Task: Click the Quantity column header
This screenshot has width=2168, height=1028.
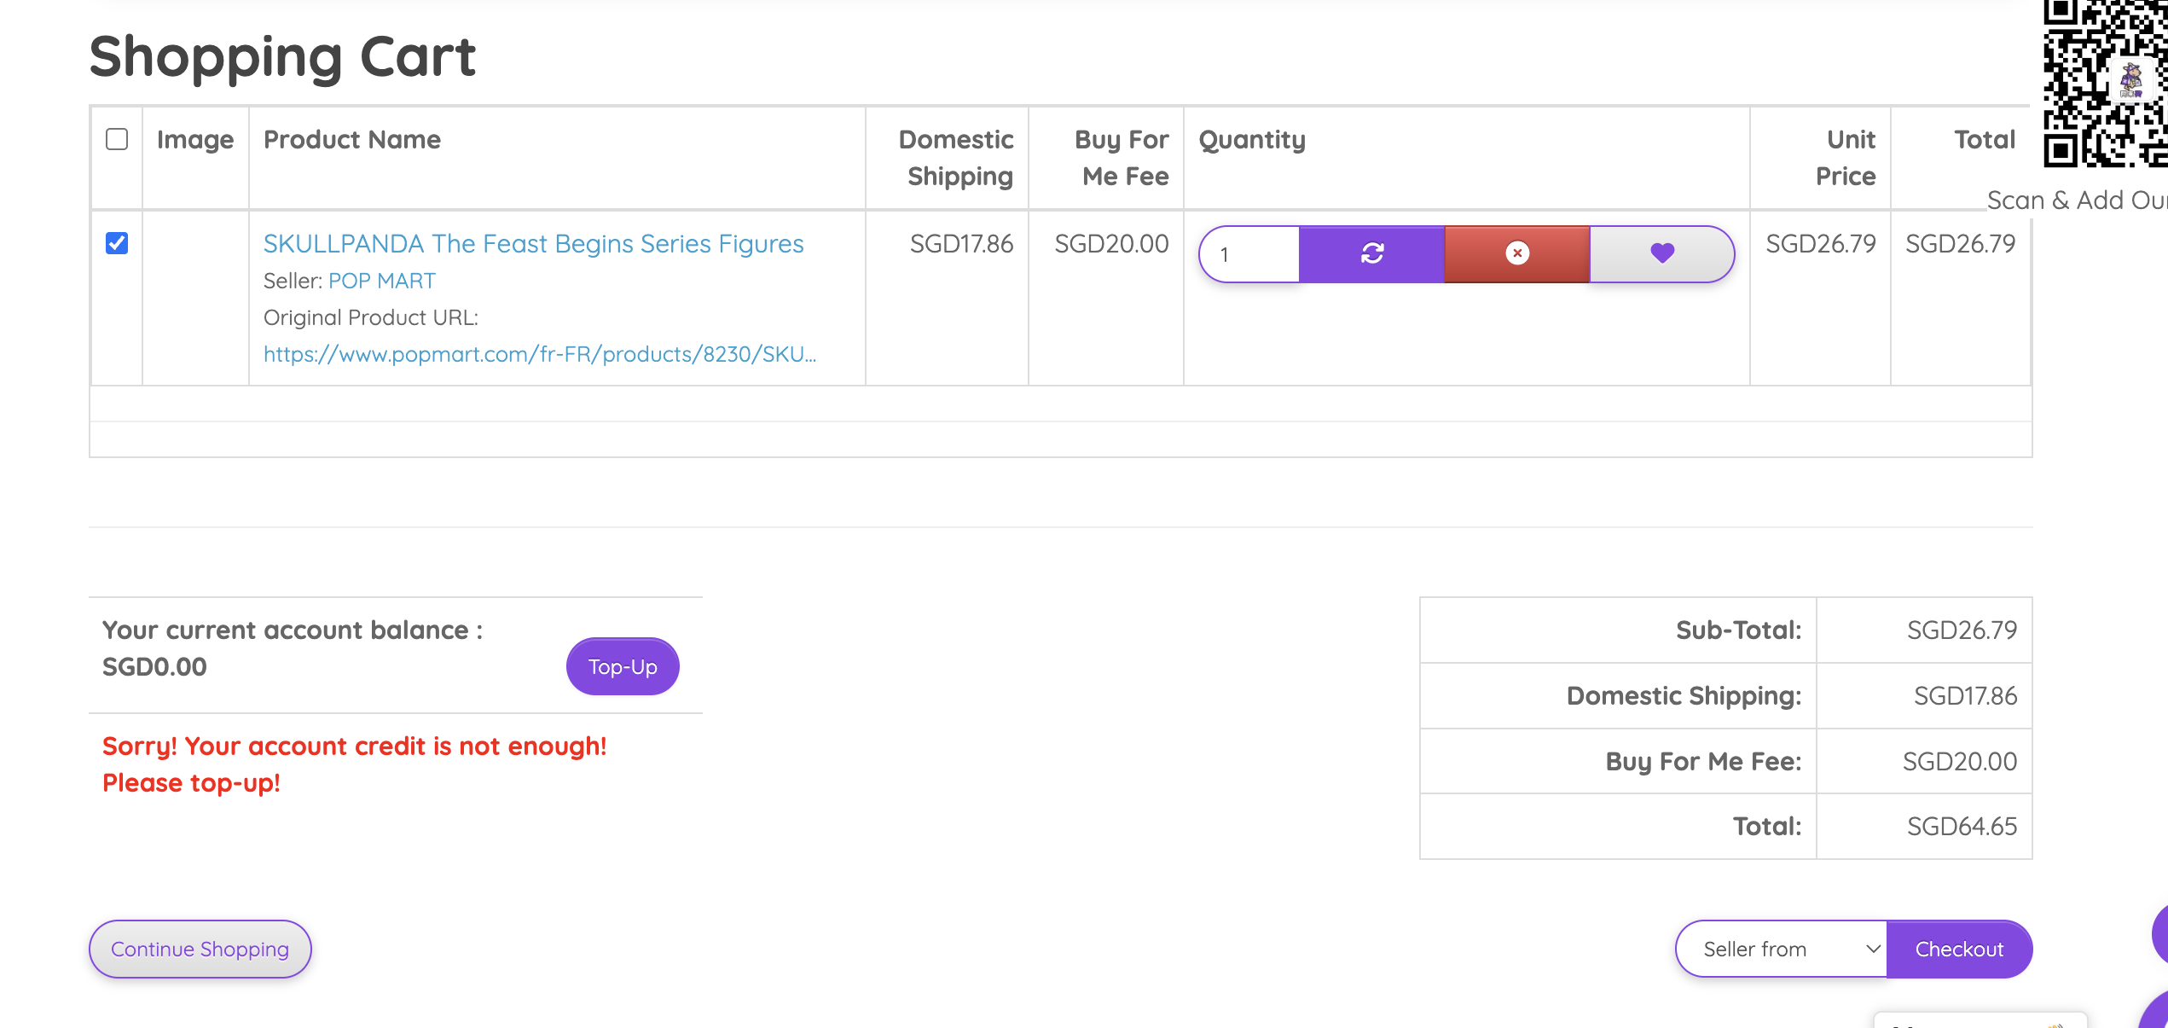Action: 1252,140
